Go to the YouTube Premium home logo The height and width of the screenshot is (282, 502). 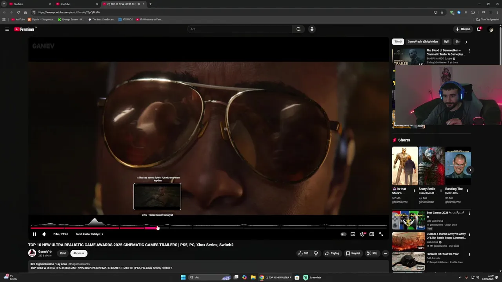(x=24, y=29)
